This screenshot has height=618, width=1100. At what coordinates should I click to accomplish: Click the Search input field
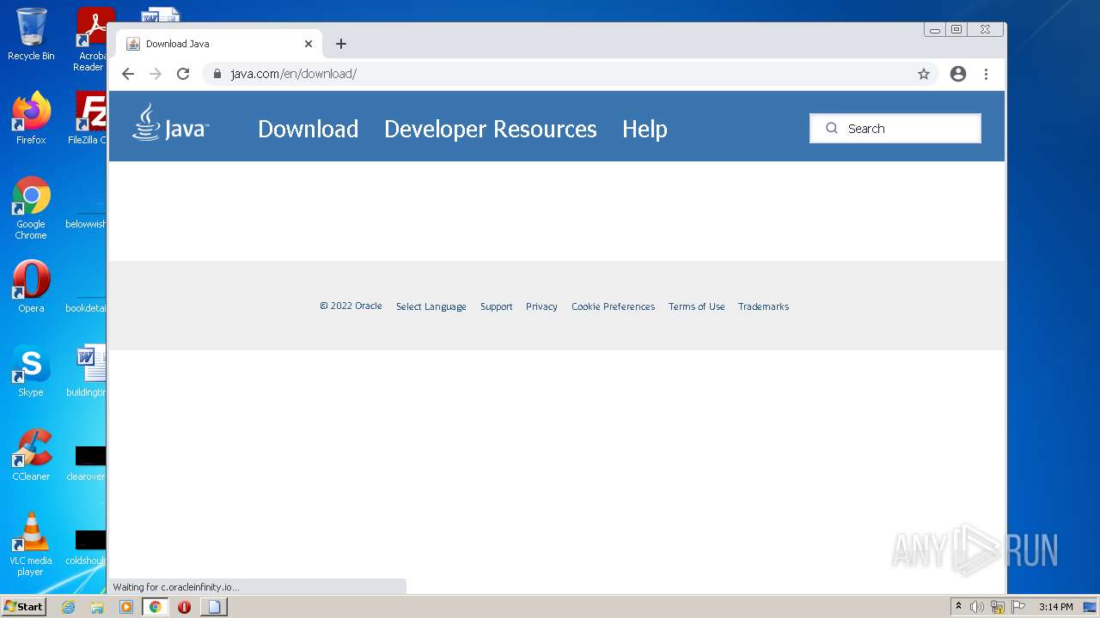coord(895,129)
